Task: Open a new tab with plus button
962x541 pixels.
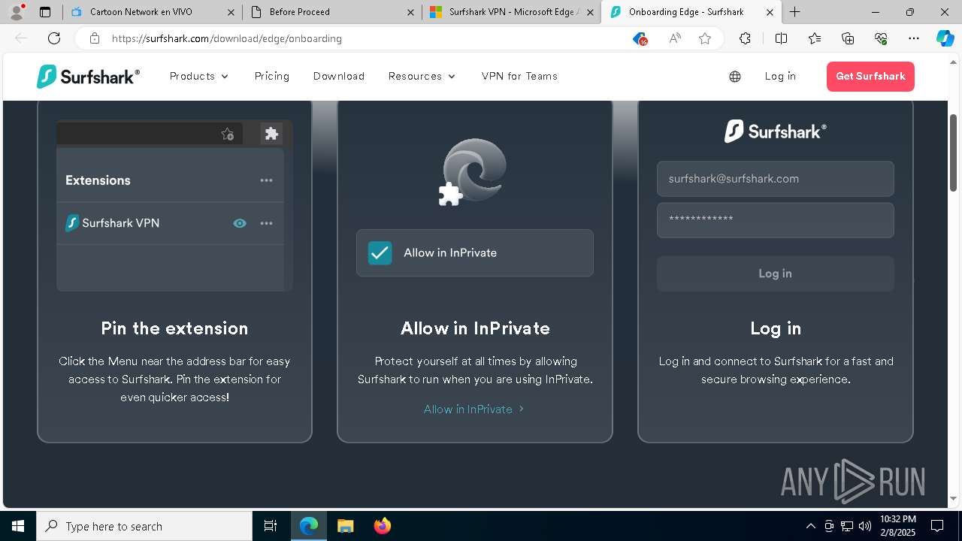Action: (x=794, y=12)
